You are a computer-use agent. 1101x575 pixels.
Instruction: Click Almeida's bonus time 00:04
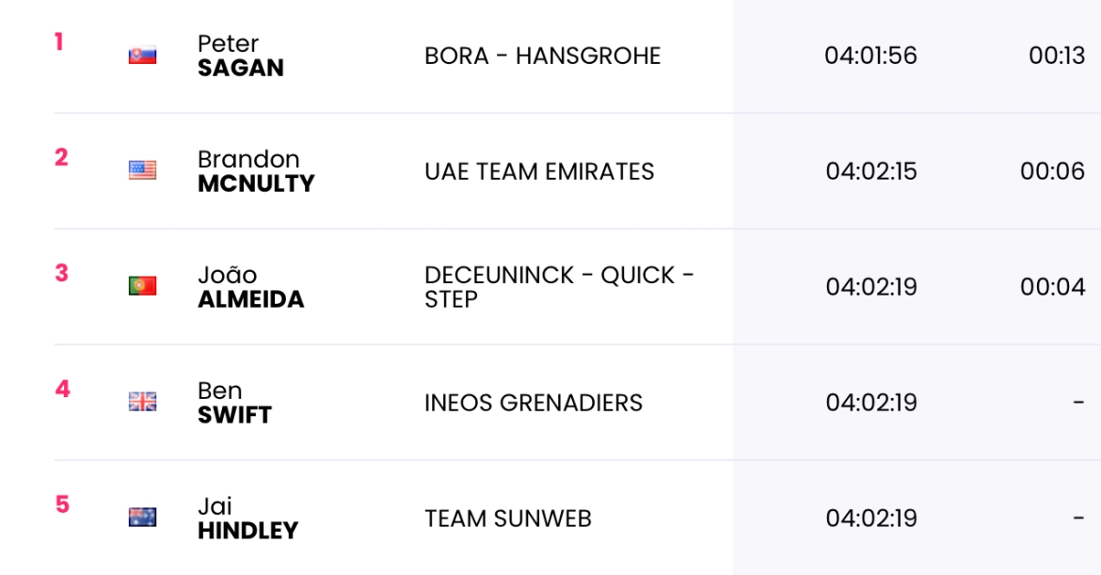[x=1053, y=287]
